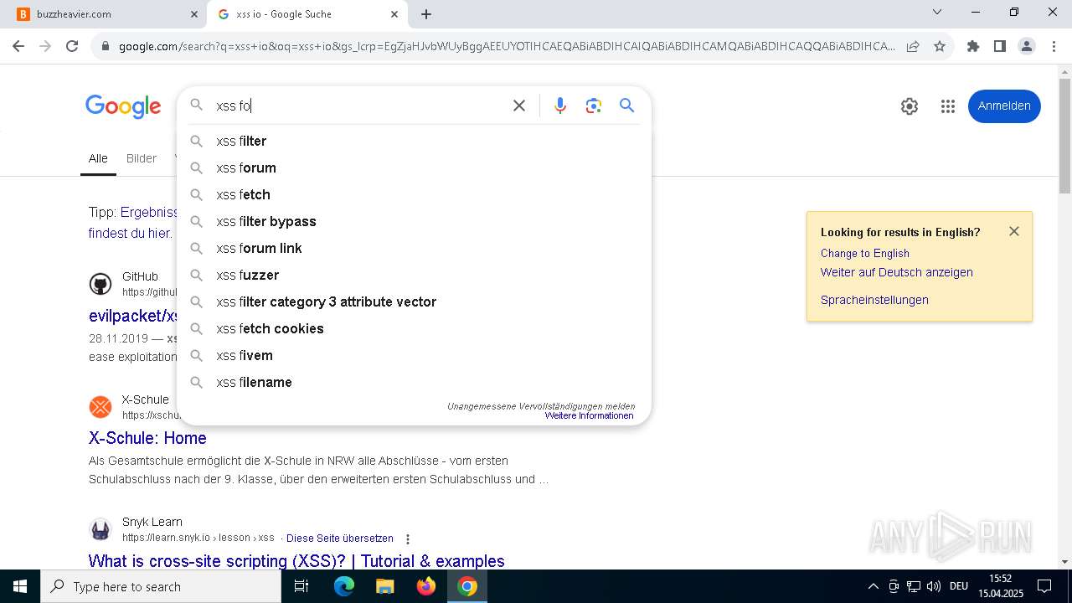
Task: Dismiss the English results notice
Action: coord(1014,231)
